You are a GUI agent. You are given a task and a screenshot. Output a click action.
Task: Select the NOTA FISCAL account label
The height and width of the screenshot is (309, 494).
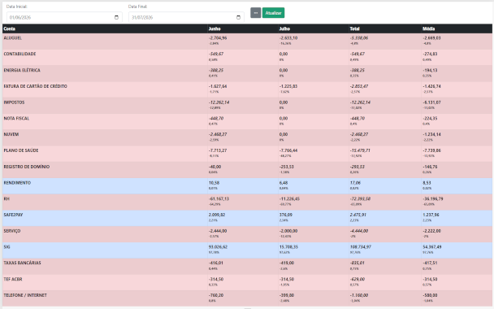click(16, 118)
